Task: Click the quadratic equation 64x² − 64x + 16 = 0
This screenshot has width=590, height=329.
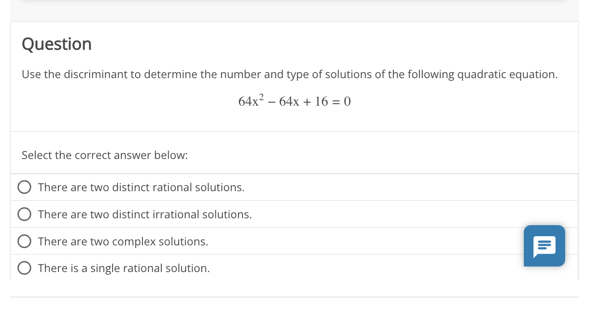Action: (x=294, y=101)
